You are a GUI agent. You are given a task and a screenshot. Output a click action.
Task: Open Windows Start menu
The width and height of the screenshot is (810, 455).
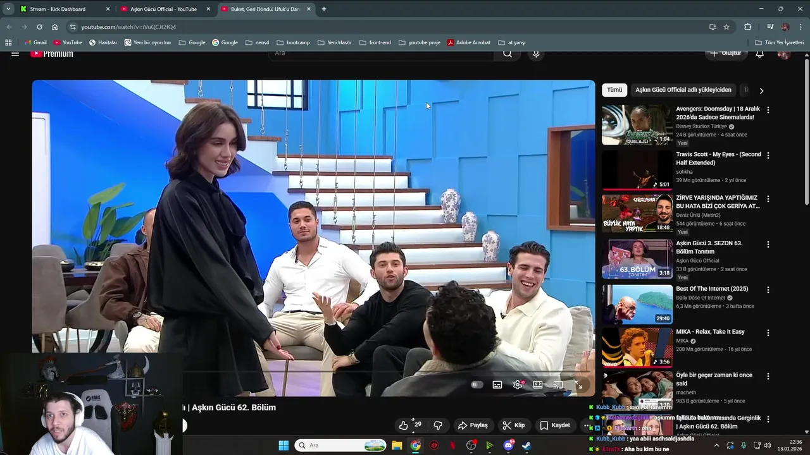283,446
